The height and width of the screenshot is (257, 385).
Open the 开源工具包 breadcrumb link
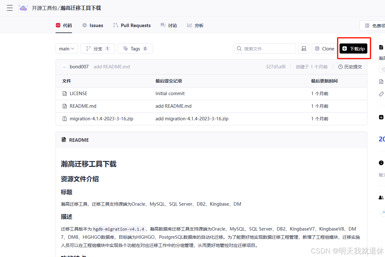(x=44, y=8)
